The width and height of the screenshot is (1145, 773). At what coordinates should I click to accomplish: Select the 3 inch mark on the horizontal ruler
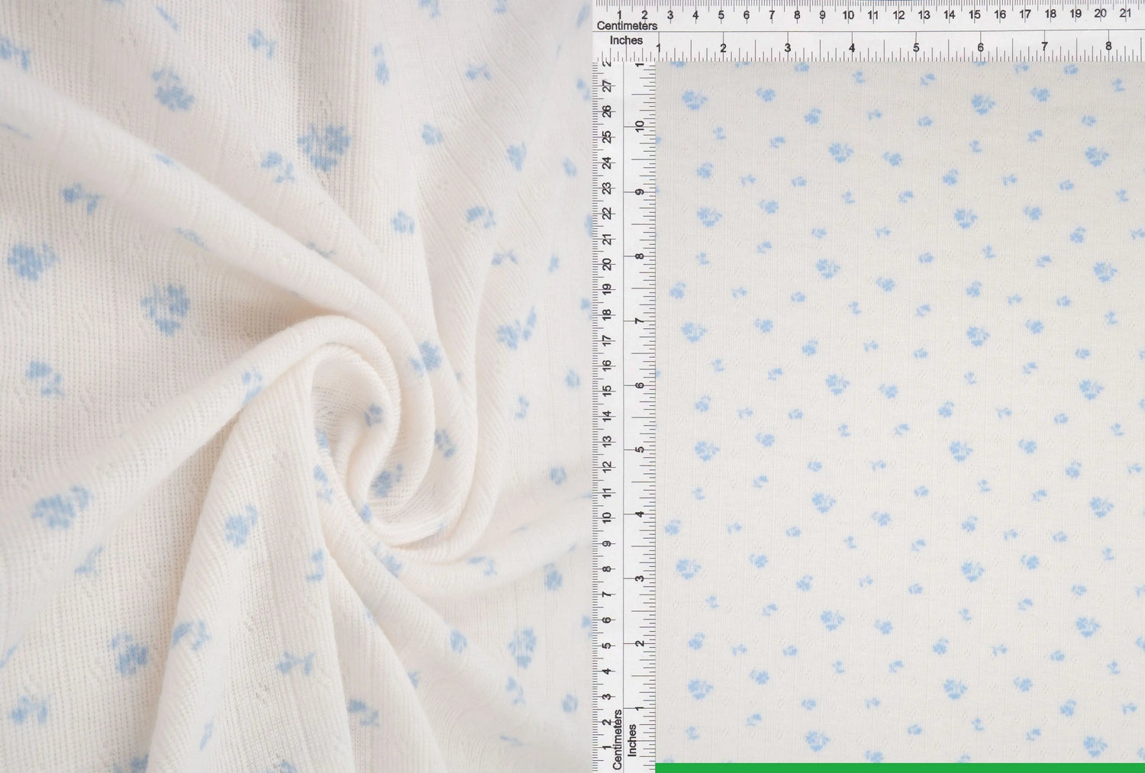pos(788,47)
